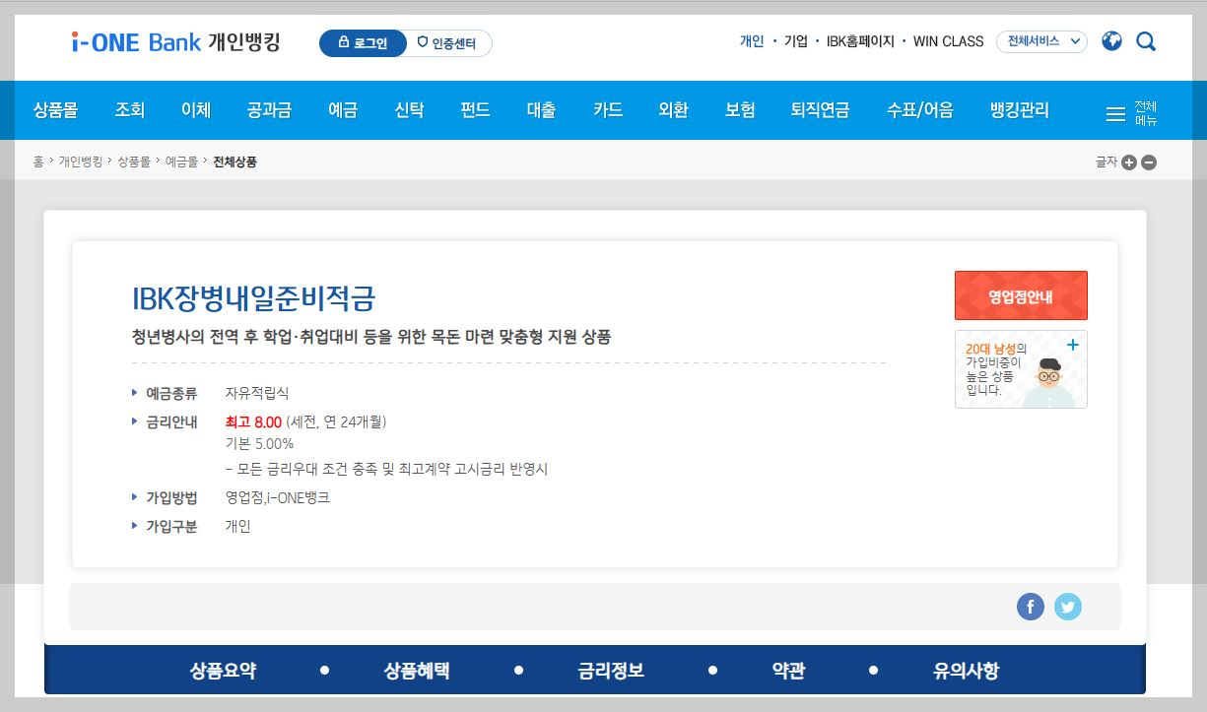Click the IBK장병내일준비적금 product title
1207x712 pixels.
click(253, 299)
